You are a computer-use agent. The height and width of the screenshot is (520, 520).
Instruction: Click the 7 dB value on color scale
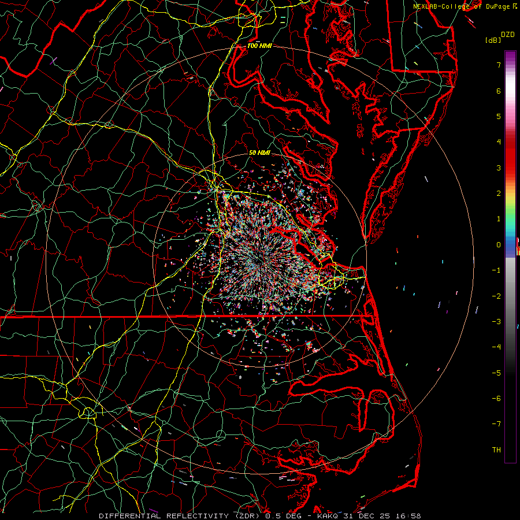[x=499, y=65]
